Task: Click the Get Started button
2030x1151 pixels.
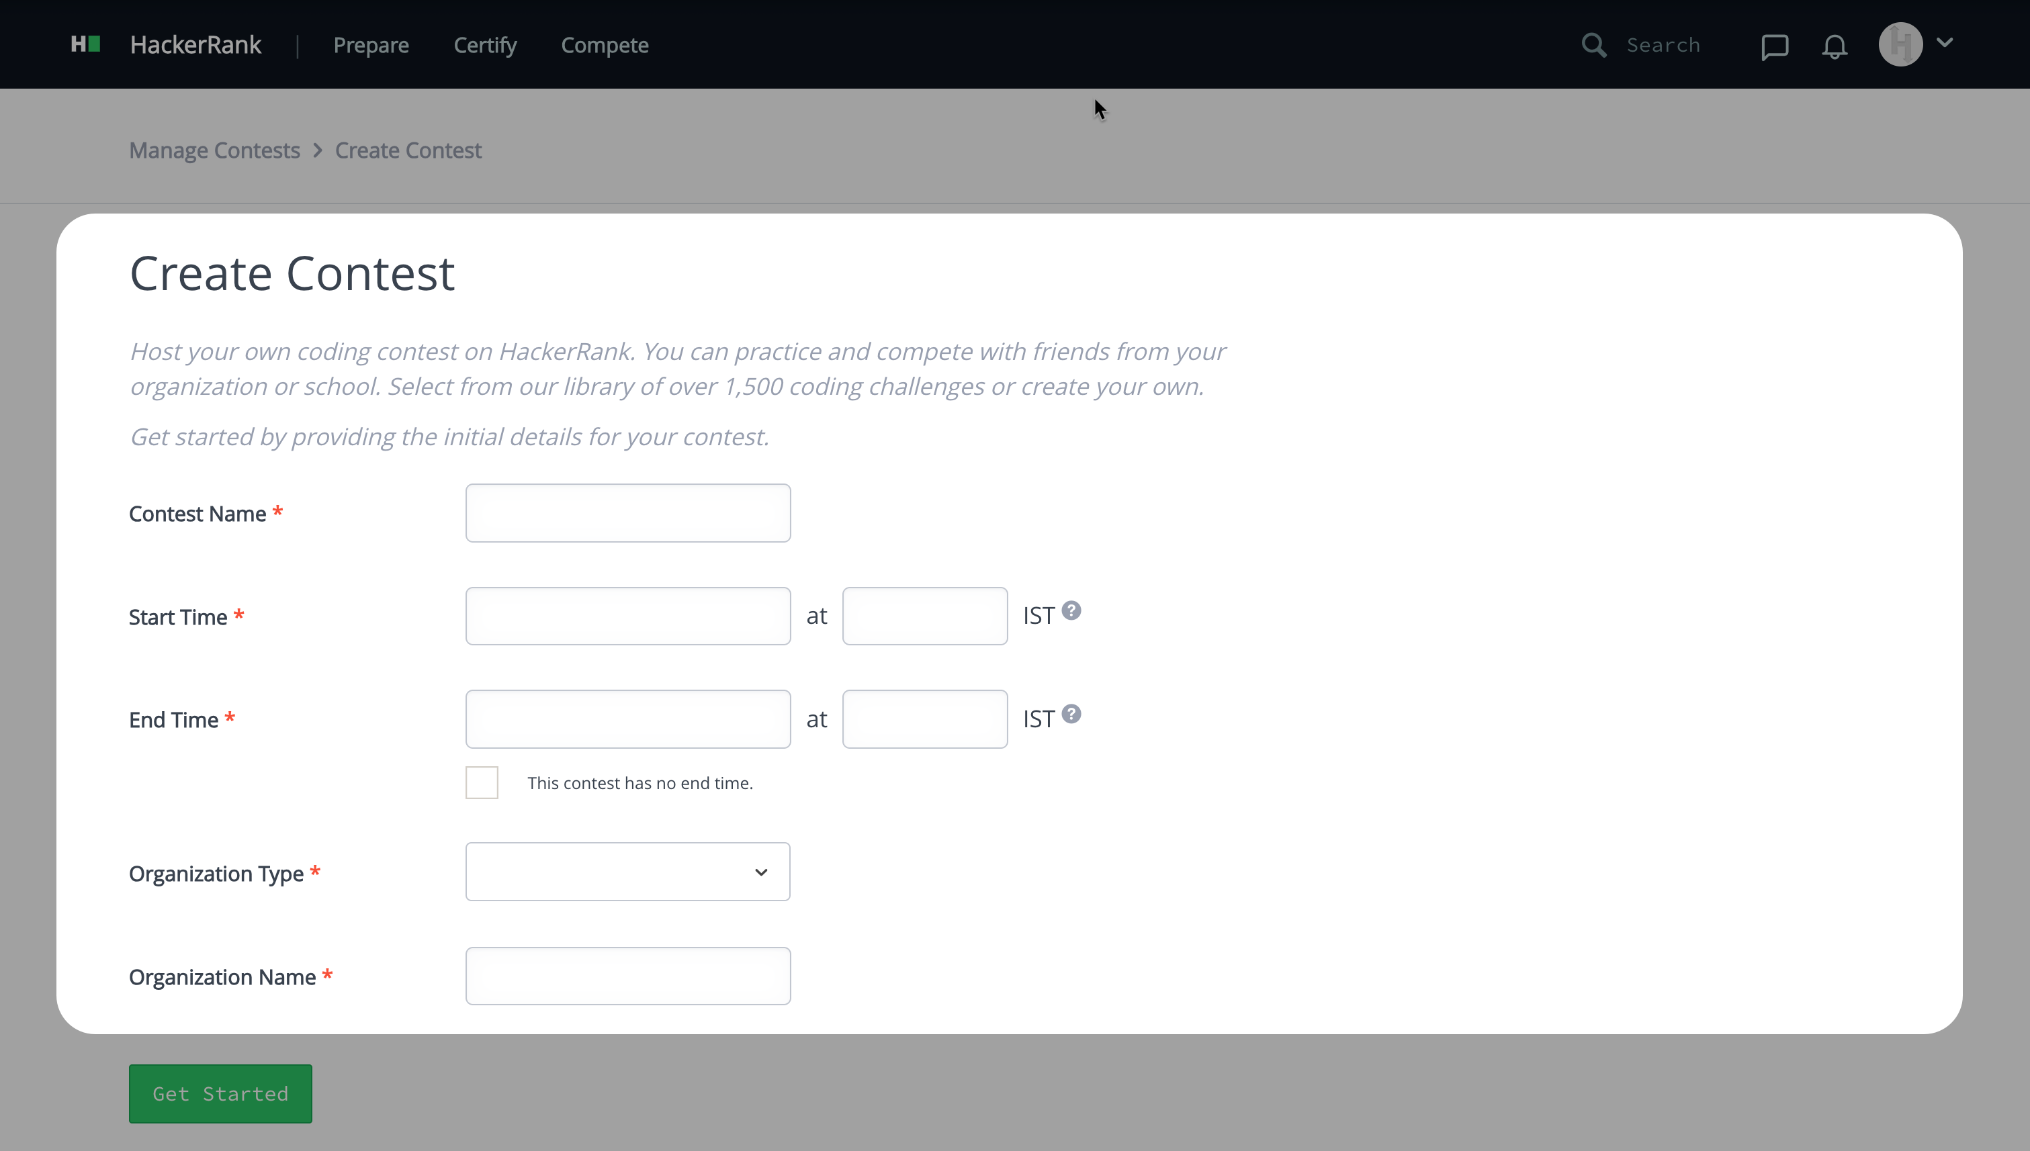Action: coord(220,1094)
